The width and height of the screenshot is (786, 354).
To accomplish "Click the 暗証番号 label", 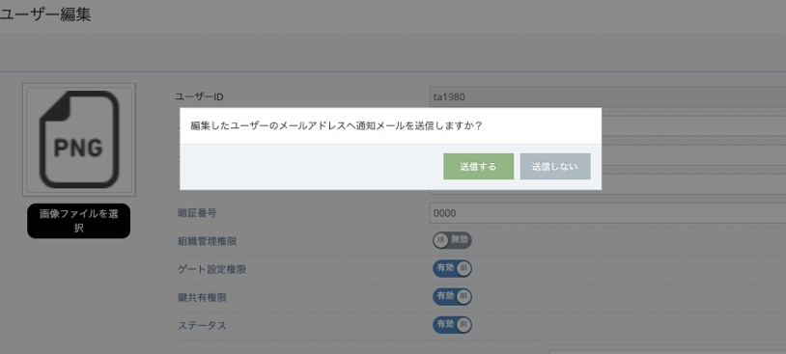I will pyautogui.click(x=197, y=213).
